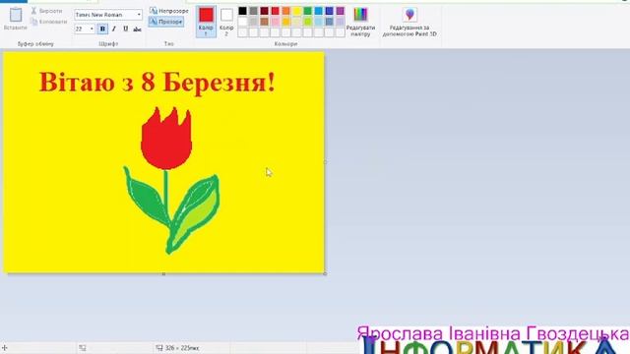Screen dimensions: 630x354
Task: Click the red tulip bloom on the canvas
Action: point(166,139)
